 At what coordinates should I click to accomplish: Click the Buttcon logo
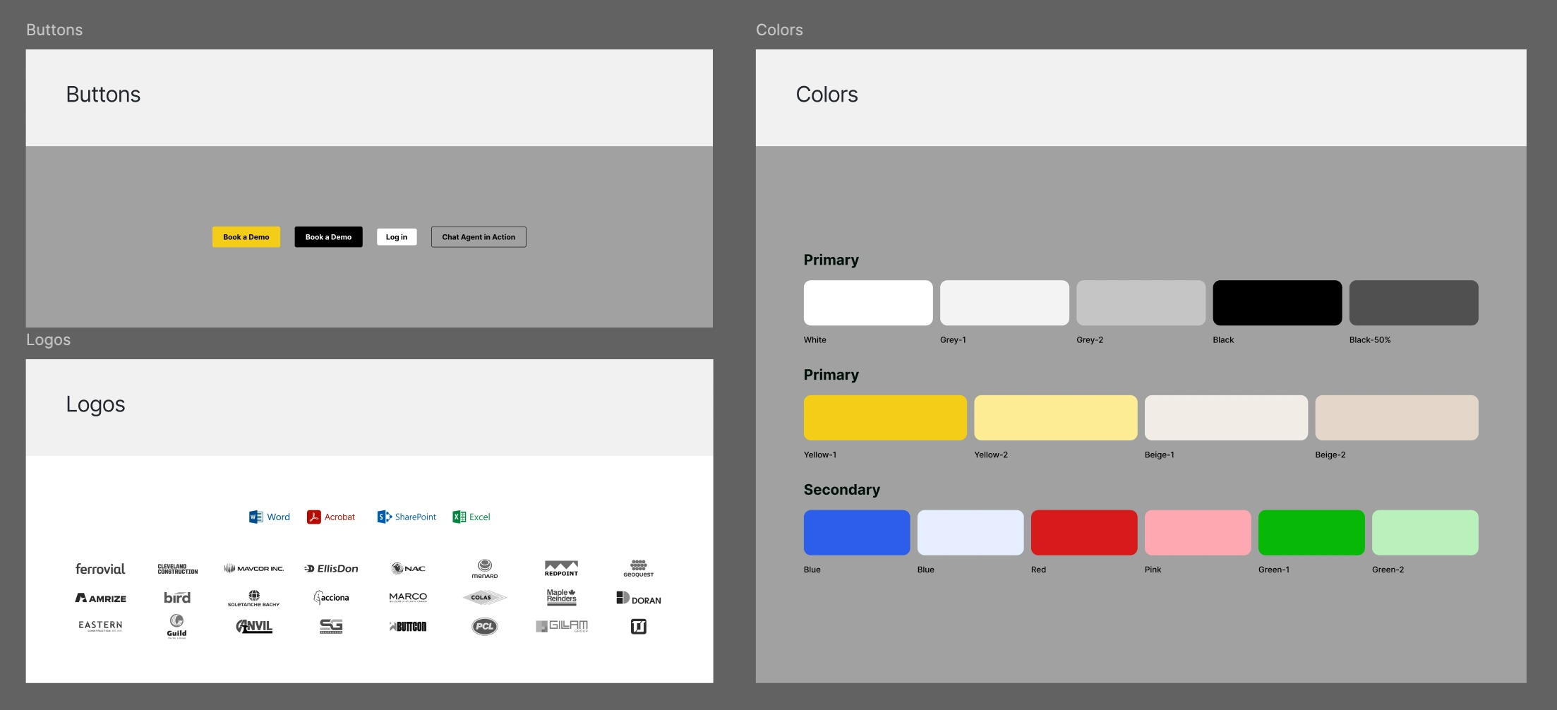tap(408, 626)
